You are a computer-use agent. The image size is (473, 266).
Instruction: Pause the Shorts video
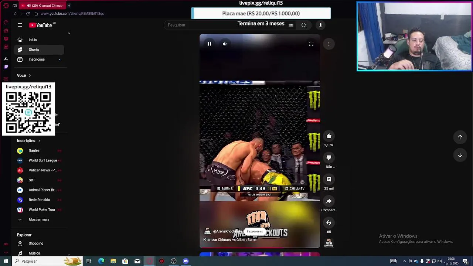[x=209, y=44]
